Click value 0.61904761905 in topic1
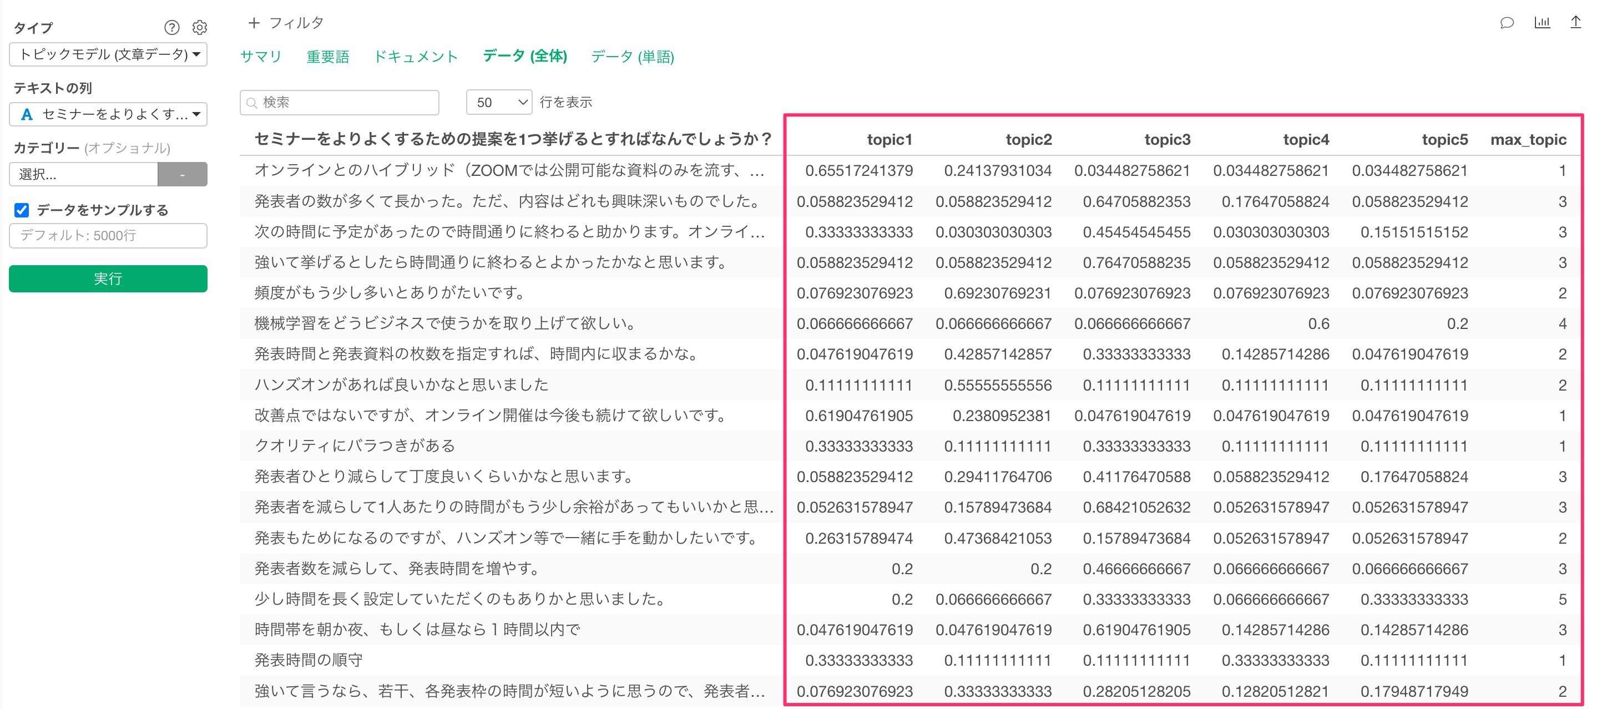 pyautogui.click(x=859, y=416)
